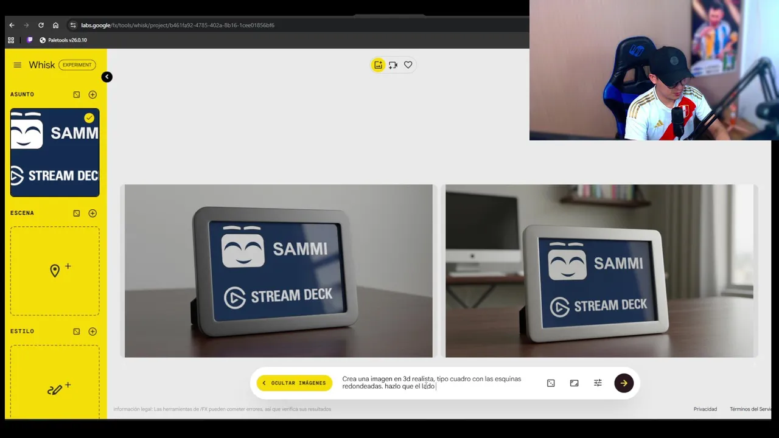Add a new Escena with the plus icon

(93, 213)
